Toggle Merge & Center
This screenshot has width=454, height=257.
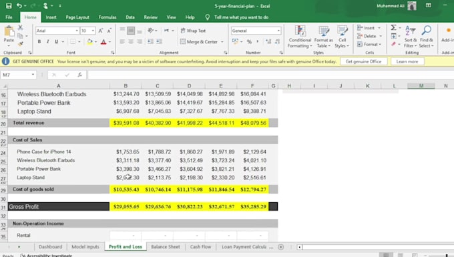[x=199, y=42]
